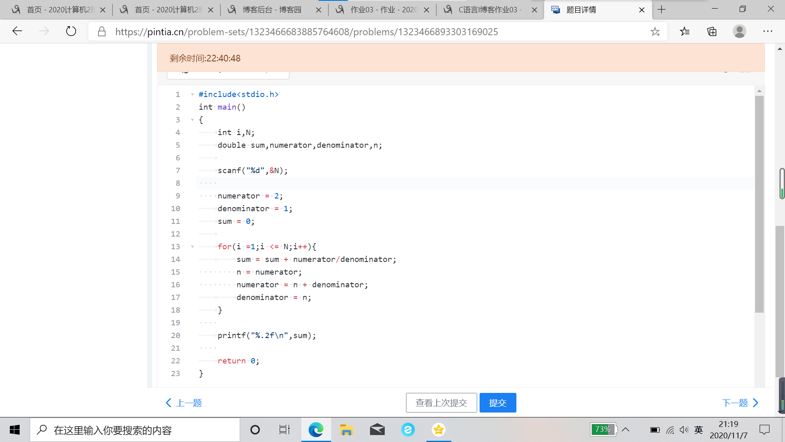Click 查看上次提交 button
785x442 pixels.
[441, 403]
